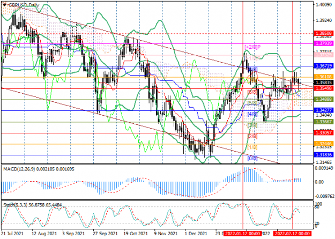Select the 2022.02.17 00:00 red date marker
The height and width of the screenshot is (239, 335).
293,234
